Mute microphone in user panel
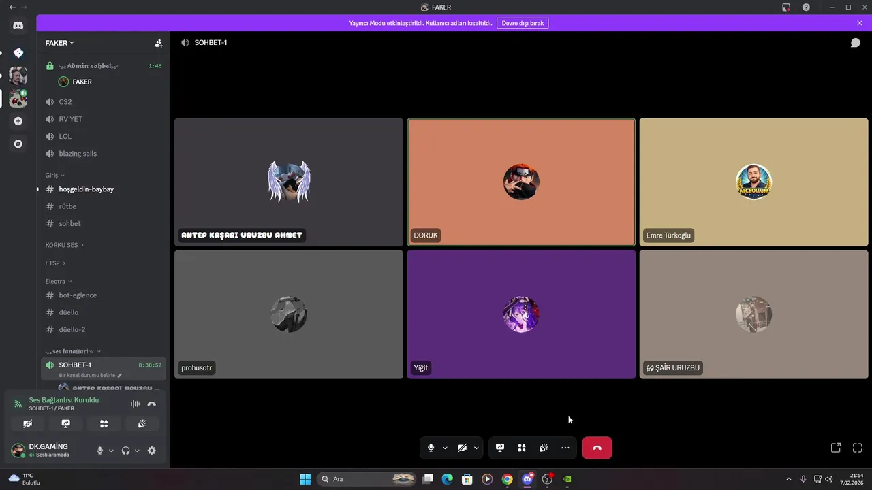872x490 pixels. pyautogui.click(x=100, y=451)
